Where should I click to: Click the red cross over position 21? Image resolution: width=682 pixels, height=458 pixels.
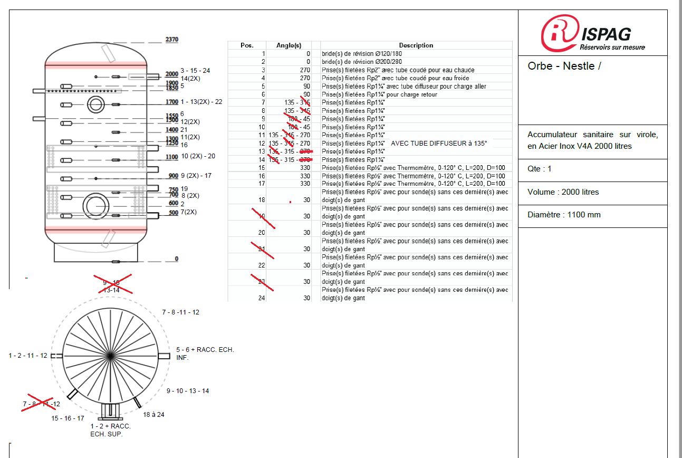click(262, 250)
